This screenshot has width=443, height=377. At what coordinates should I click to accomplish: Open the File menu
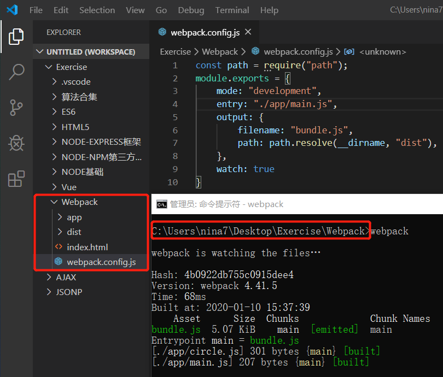[36, 10]
